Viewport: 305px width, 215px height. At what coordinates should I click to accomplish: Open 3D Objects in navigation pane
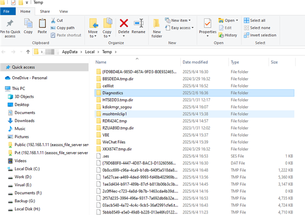click(x=20, y=96)
